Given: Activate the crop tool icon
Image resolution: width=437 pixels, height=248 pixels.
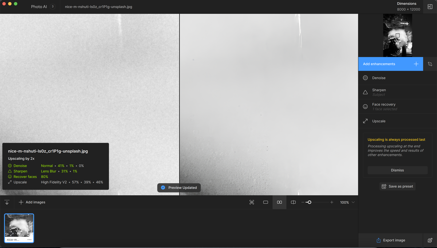Looking at the screenshot, I should 430,64.
